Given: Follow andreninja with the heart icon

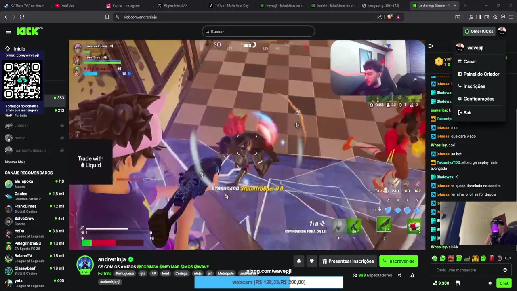Looking at the screenshot, I should (312, 261).
